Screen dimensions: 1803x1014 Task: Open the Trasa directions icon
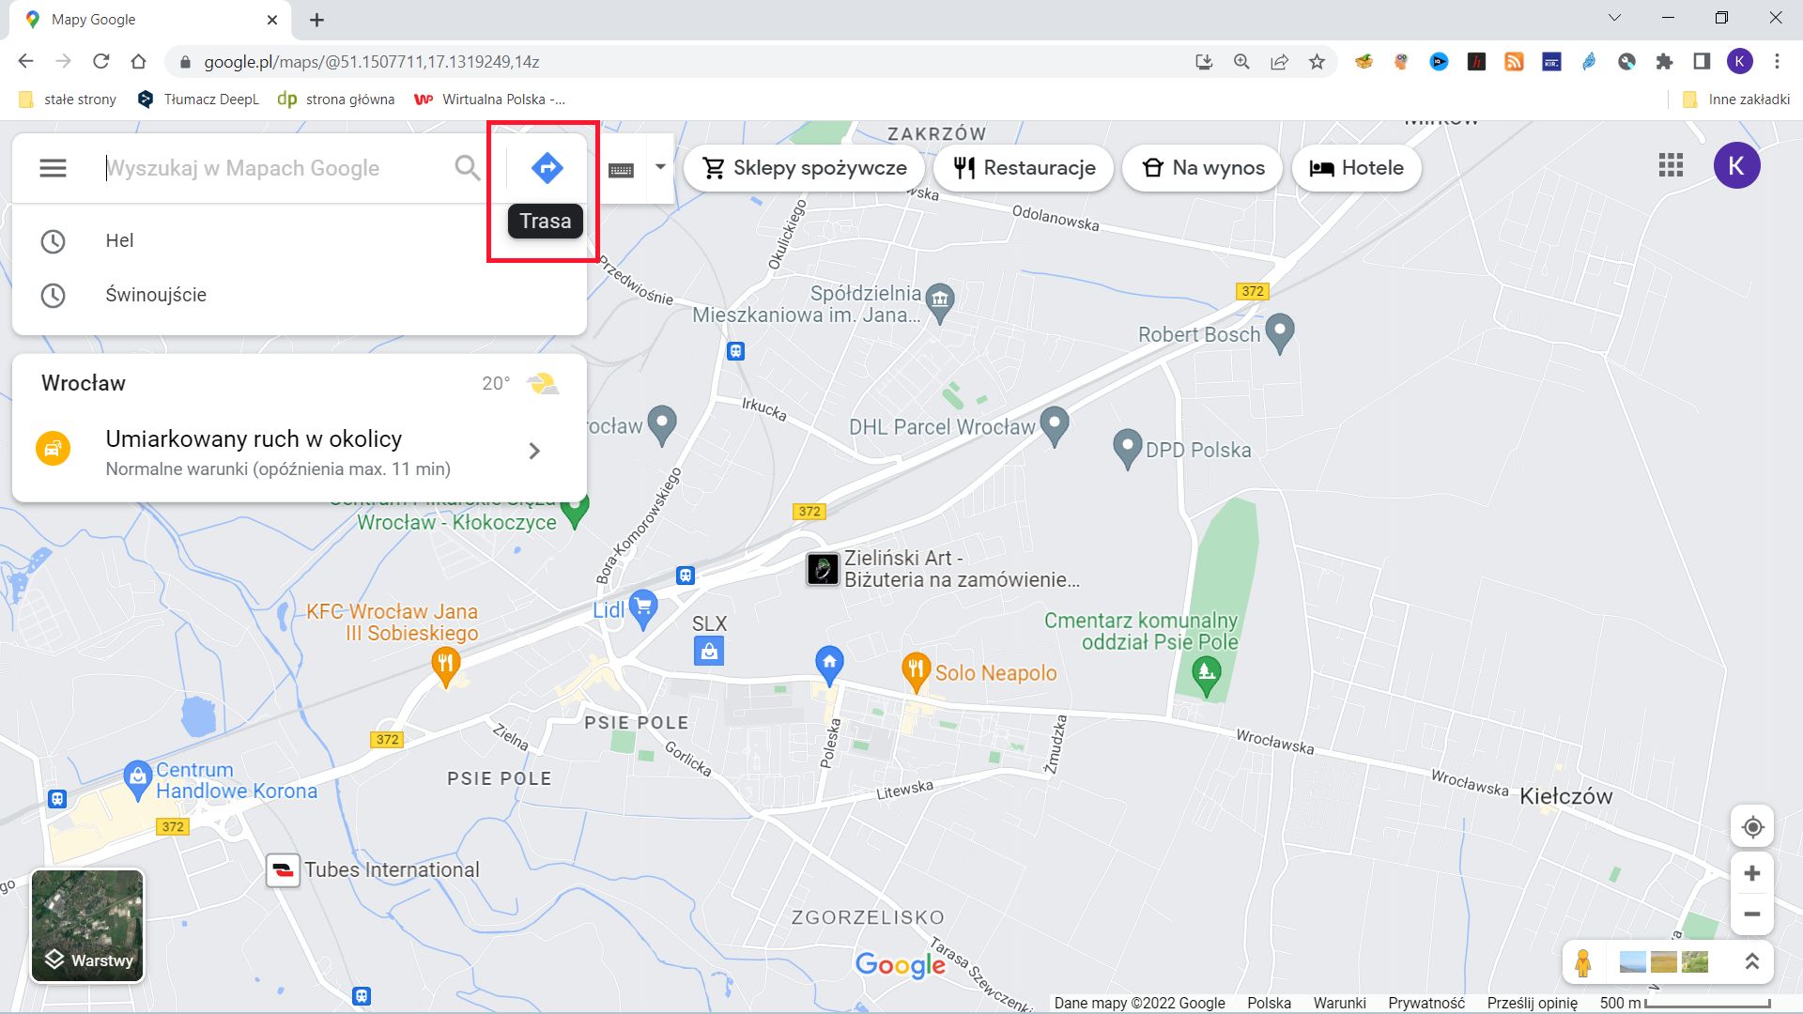[x=545, y=168]
